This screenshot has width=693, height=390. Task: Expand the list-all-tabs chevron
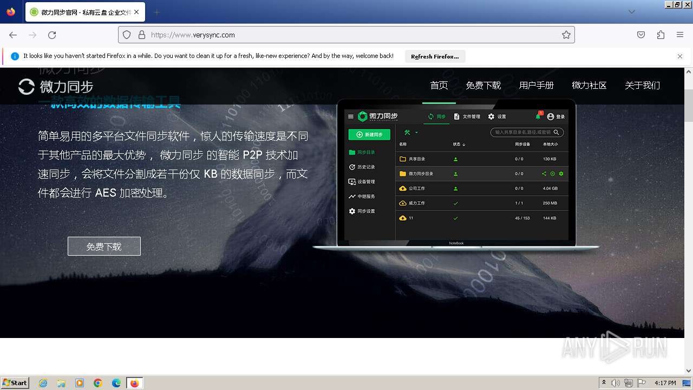[x=632, y=12]
